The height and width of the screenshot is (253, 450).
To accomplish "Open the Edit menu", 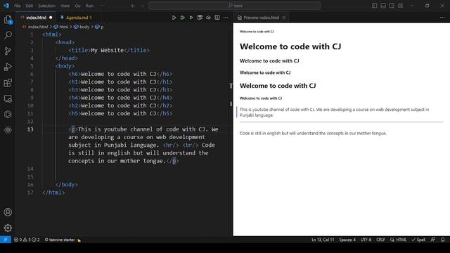I will (x=29, y=6).
